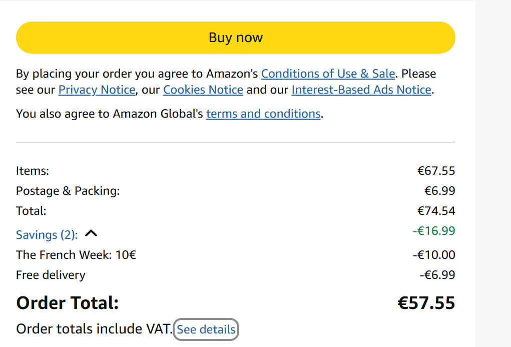Click the bold Order Total label
This screenshot has width=511, height=347.
67,303
